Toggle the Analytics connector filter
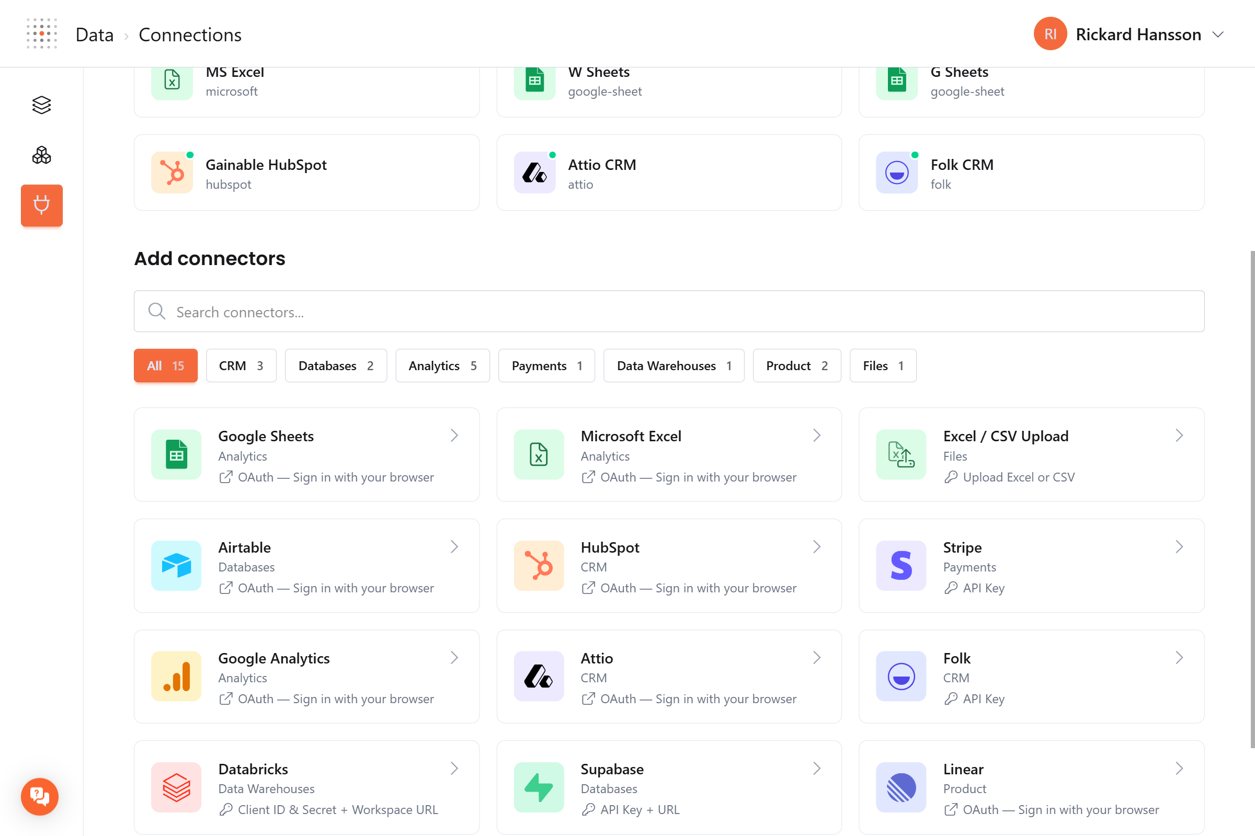The image size is (1255, 836). point(442,365)
